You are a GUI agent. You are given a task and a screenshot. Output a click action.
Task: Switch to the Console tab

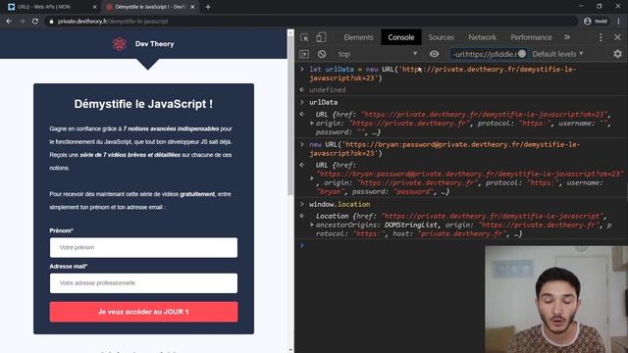(401, 37)
